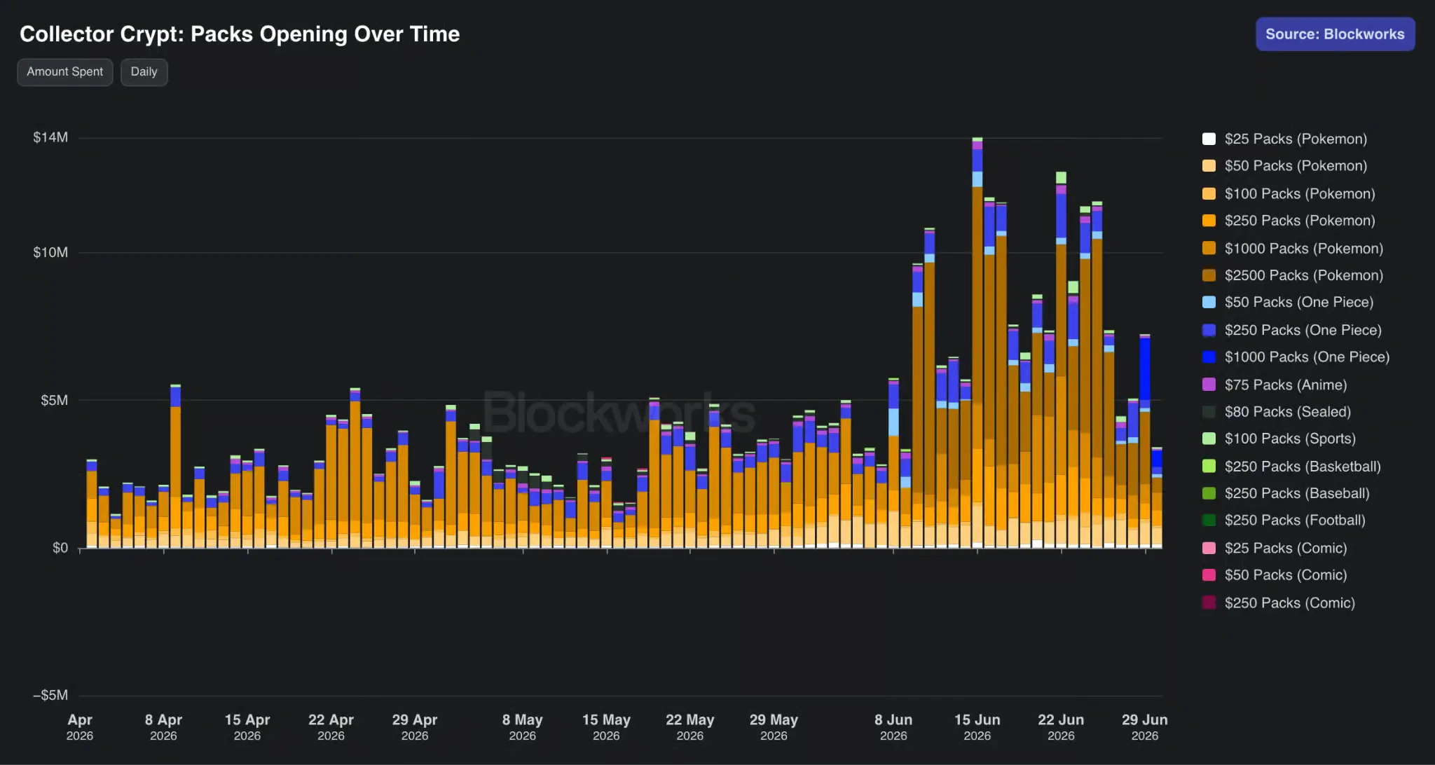
Task: Click the −$5M y-axis label
Action: point(50,695)
